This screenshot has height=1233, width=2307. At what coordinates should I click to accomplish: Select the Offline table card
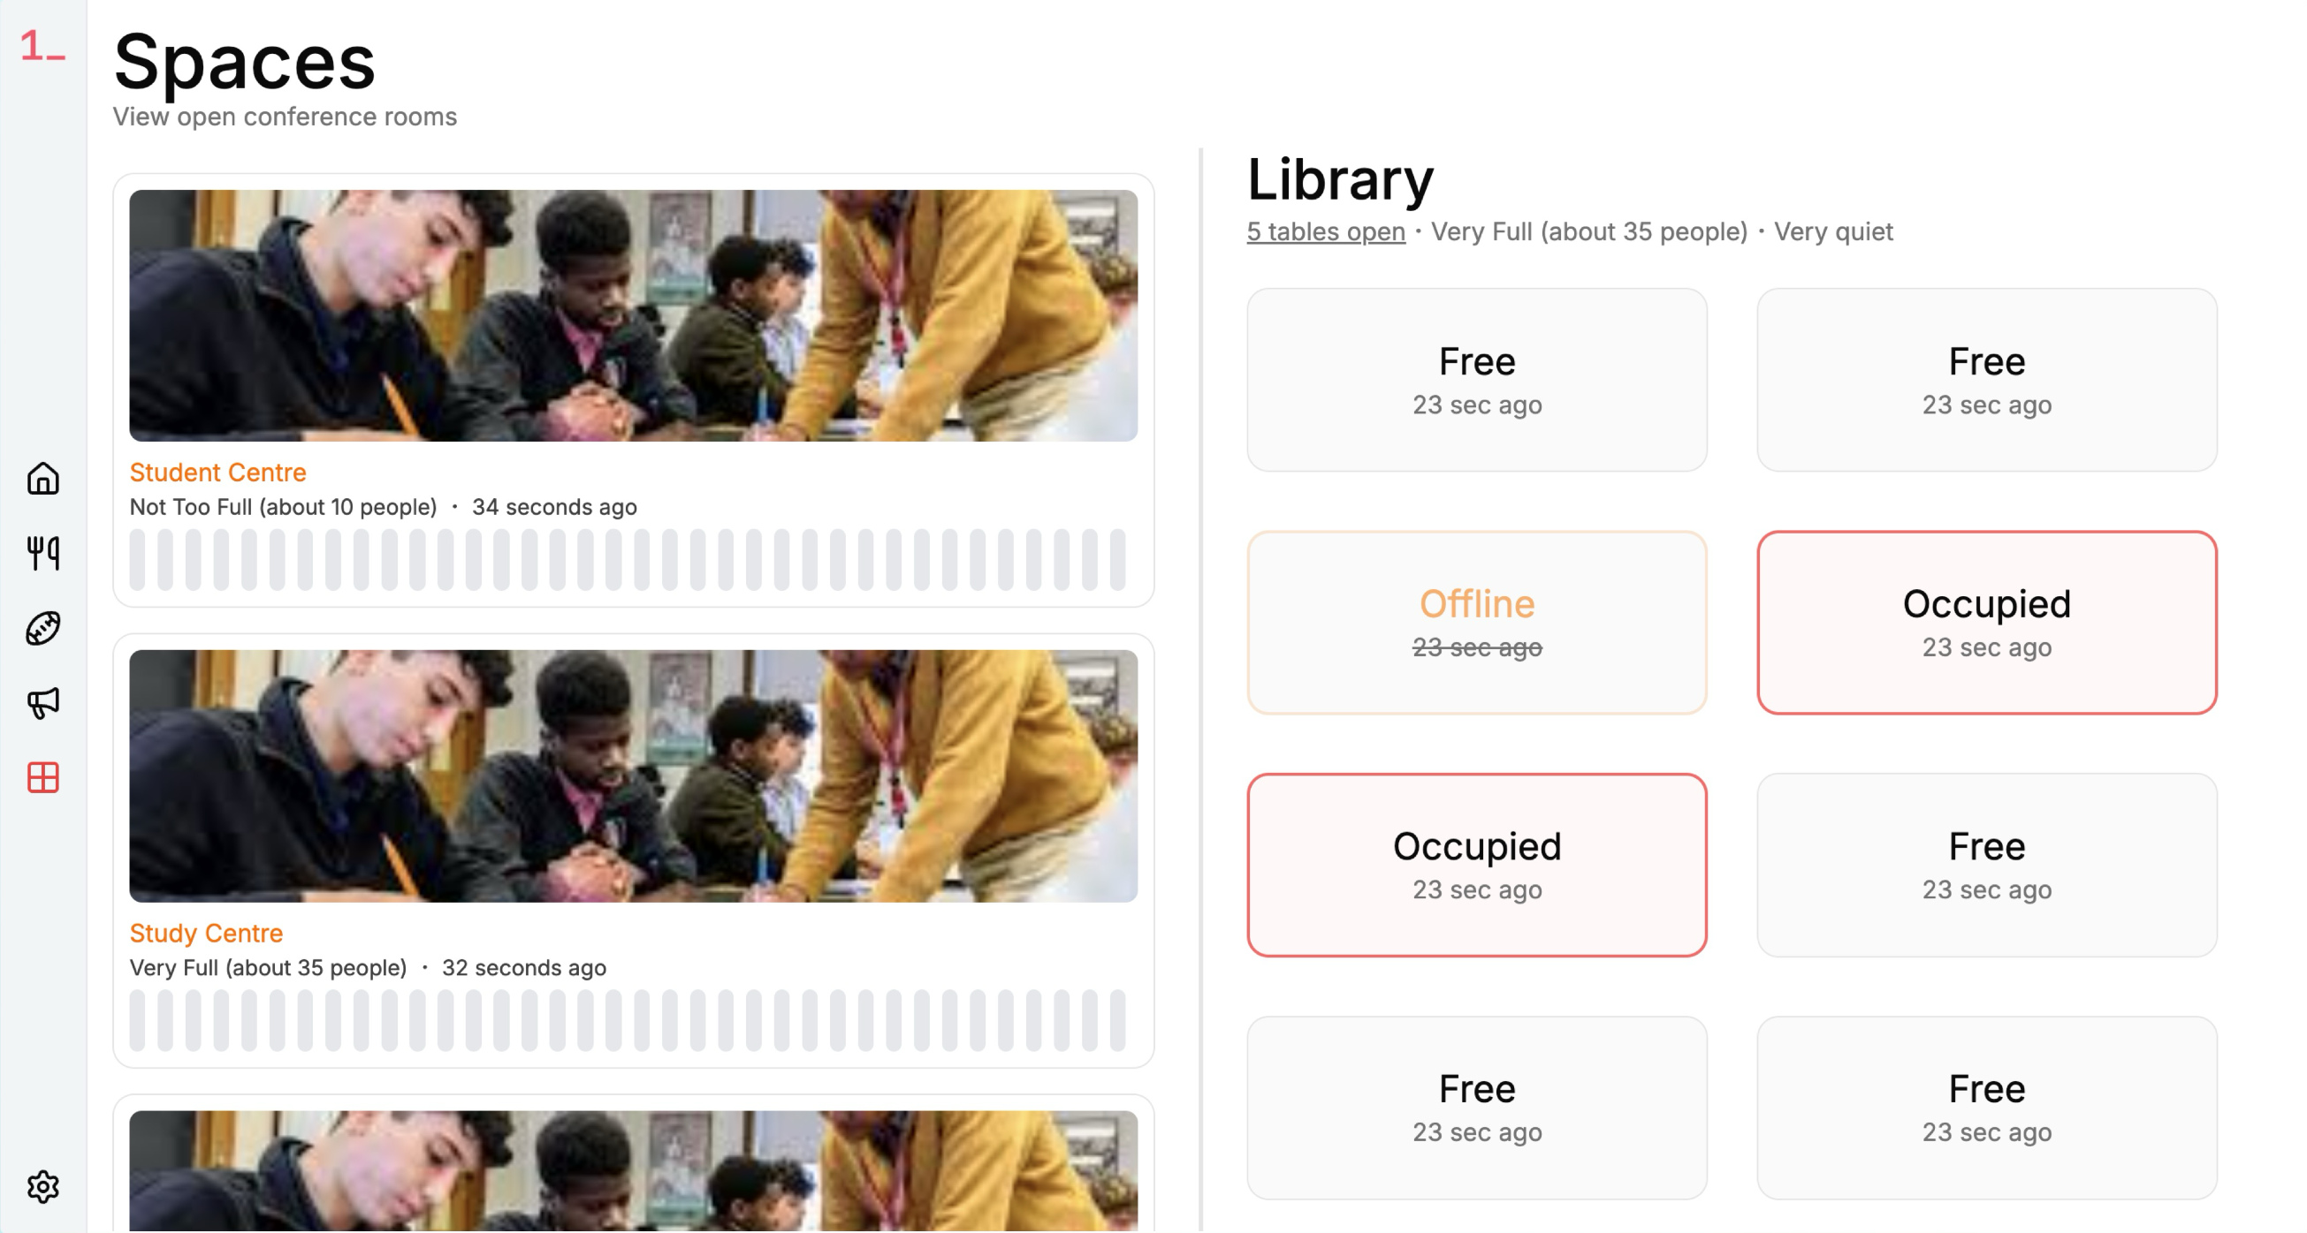[x=1477, y=623]
